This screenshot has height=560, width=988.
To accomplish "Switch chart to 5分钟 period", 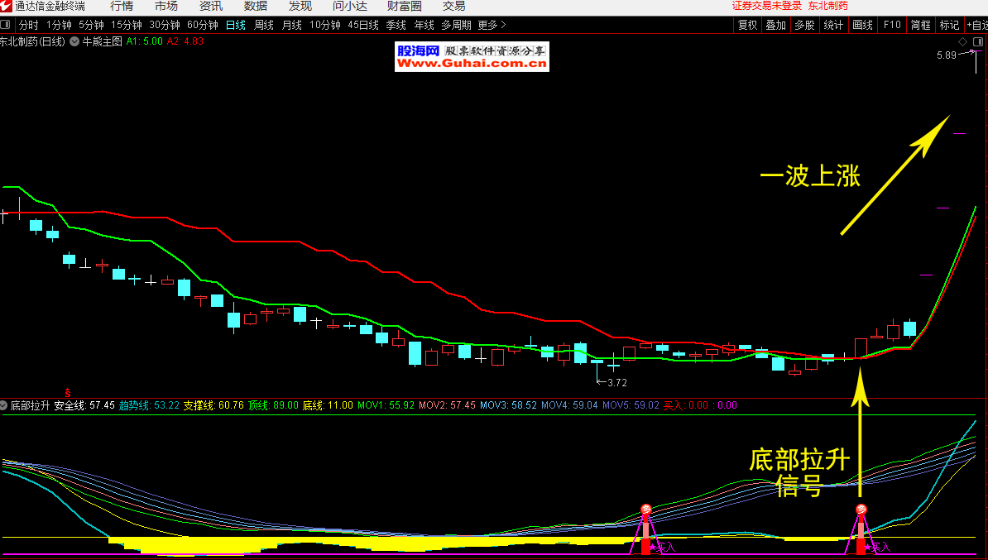I will [91, 25].
